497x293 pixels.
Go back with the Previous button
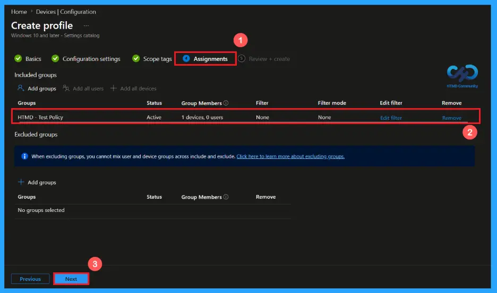[30, 279]
